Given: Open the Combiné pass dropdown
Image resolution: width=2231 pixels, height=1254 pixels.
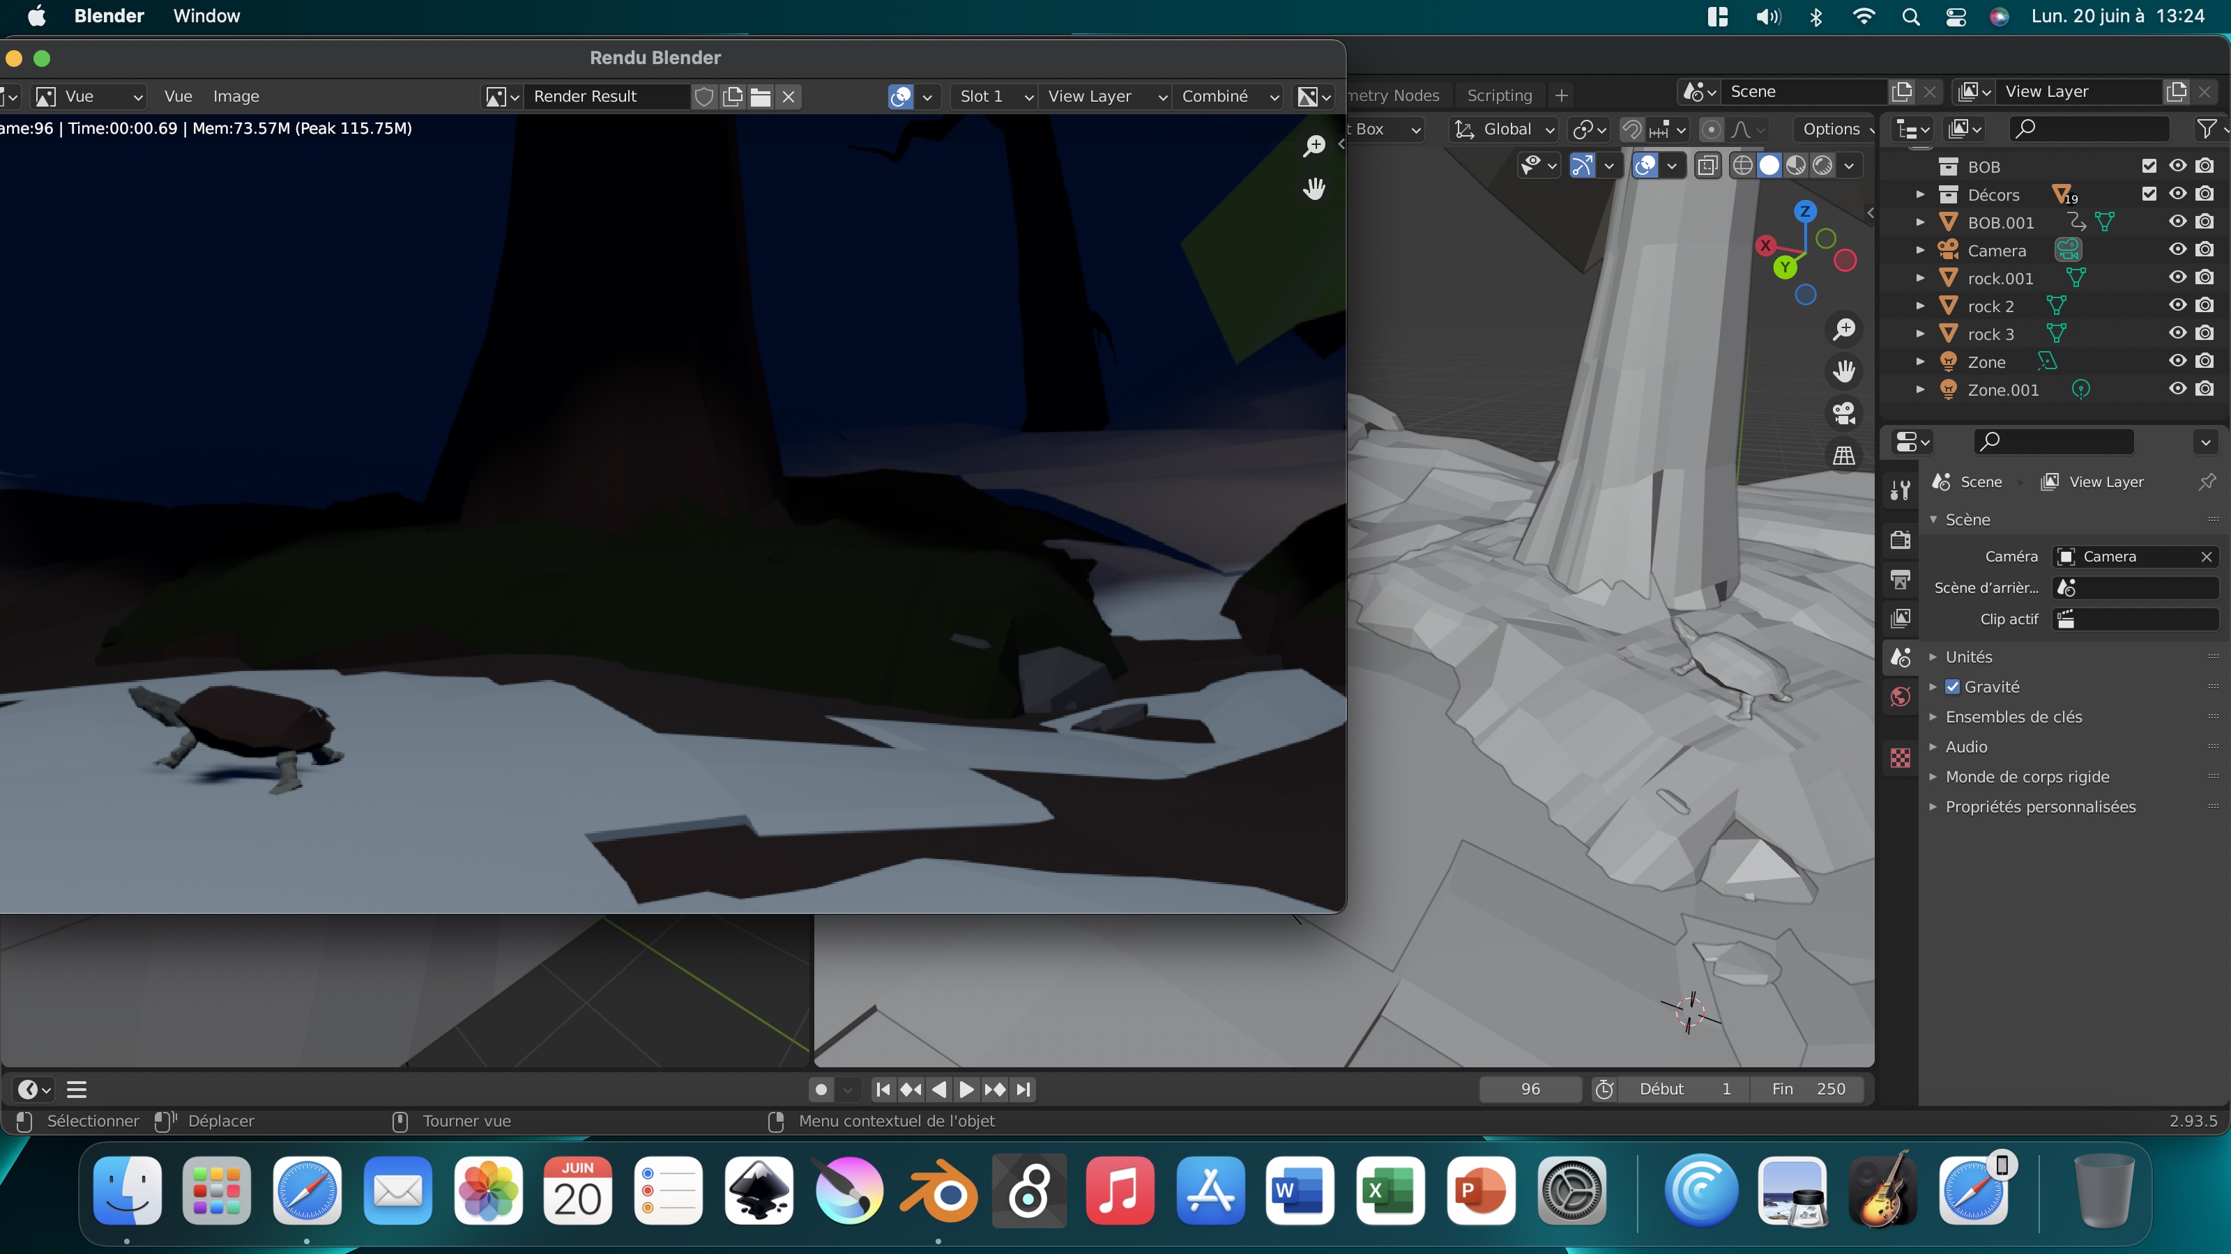Looking at the screenshot, I should tap(1229, 96).
